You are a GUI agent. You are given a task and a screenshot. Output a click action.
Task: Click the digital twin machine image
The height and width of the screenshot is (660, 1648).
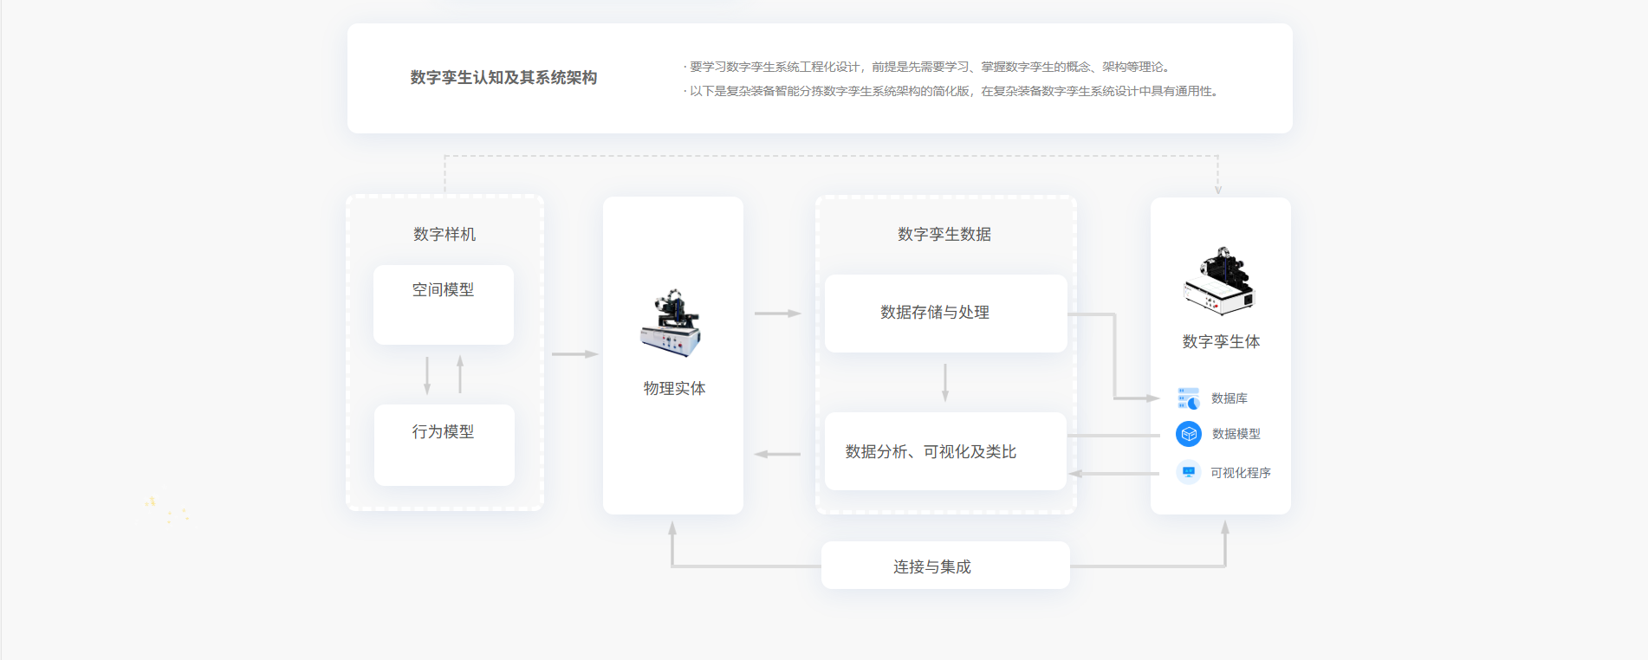coord(1220,281)
